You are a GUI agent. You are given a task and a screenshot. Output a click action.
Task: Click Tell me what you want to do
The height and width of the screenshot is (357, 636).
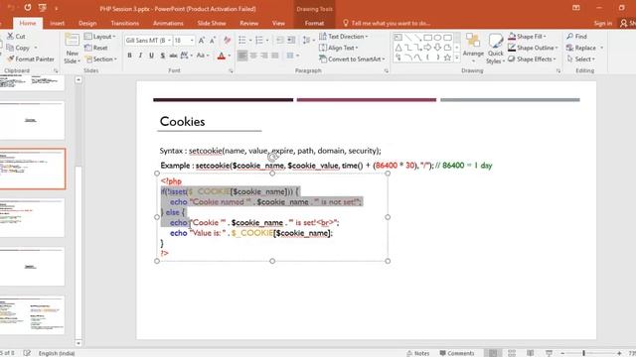click(x=387, y=23)
